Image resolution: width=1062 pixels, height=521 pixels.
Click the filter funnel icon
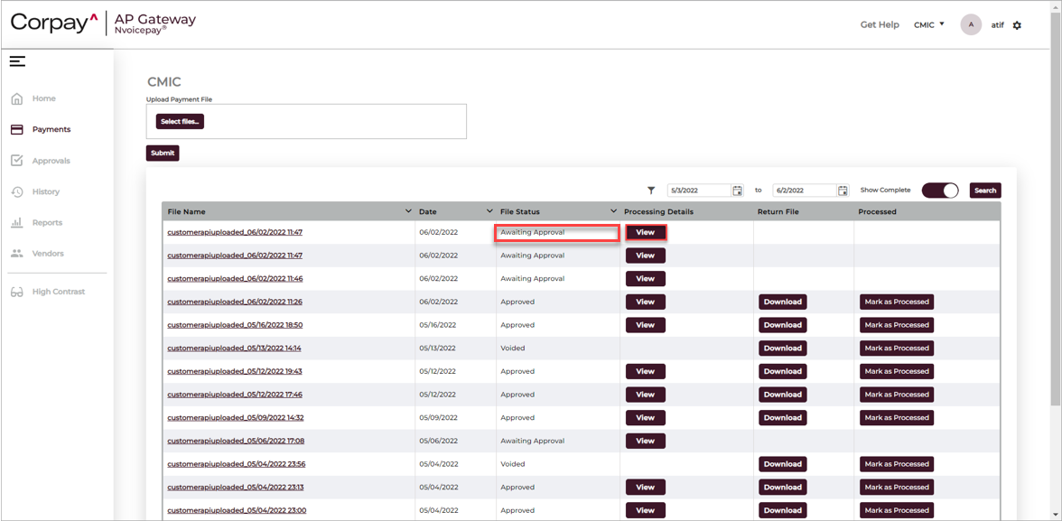tap(651, 191)
